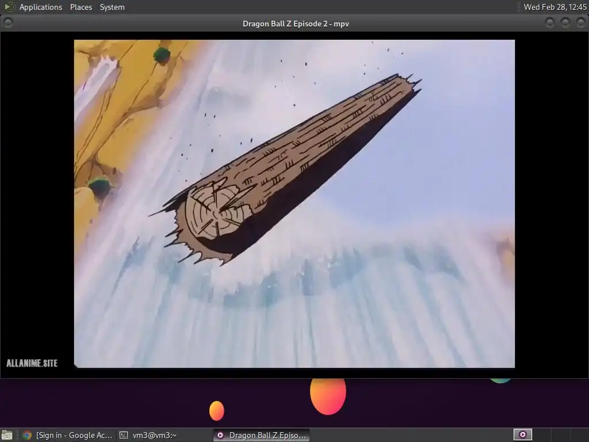Click the video frame in mpv player
Image resolution: width=589 pixels, height=442 pixels.
coord(294,204)
